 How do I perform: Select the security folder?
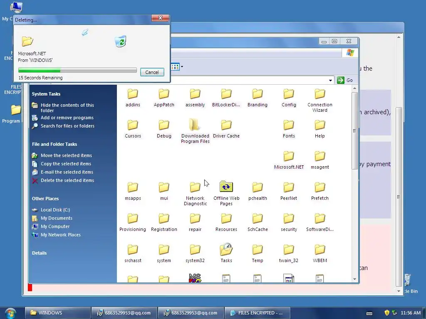(x=289, y=223)
